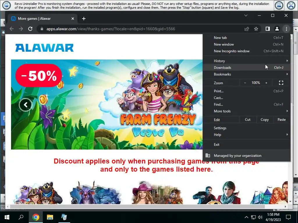The image size is (298, 223).
Task: Select the More games | Alawar tab
Action: click(x=42, y=19)
